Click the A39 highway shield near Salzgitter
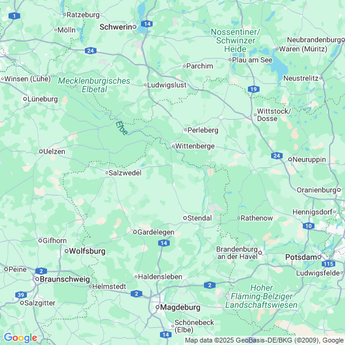The image size is (345, 345). tap(21, 295)
